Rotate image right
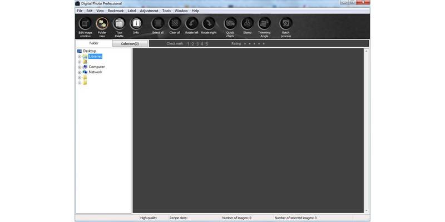The image size is (445, 222). [209, 24]
